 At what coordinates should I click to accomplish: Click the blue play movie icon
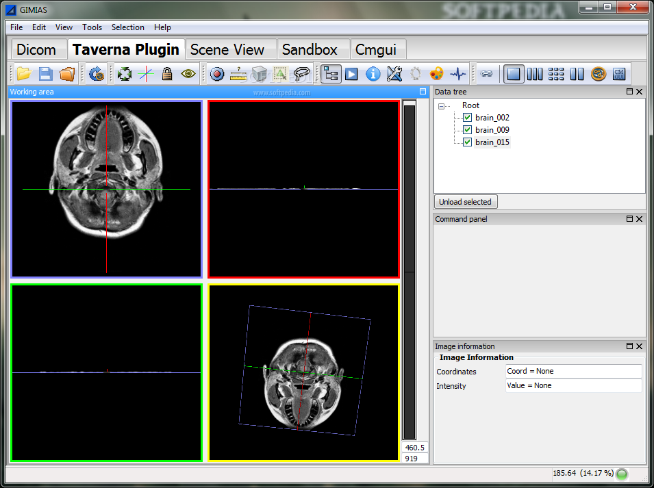click(351, 74)
